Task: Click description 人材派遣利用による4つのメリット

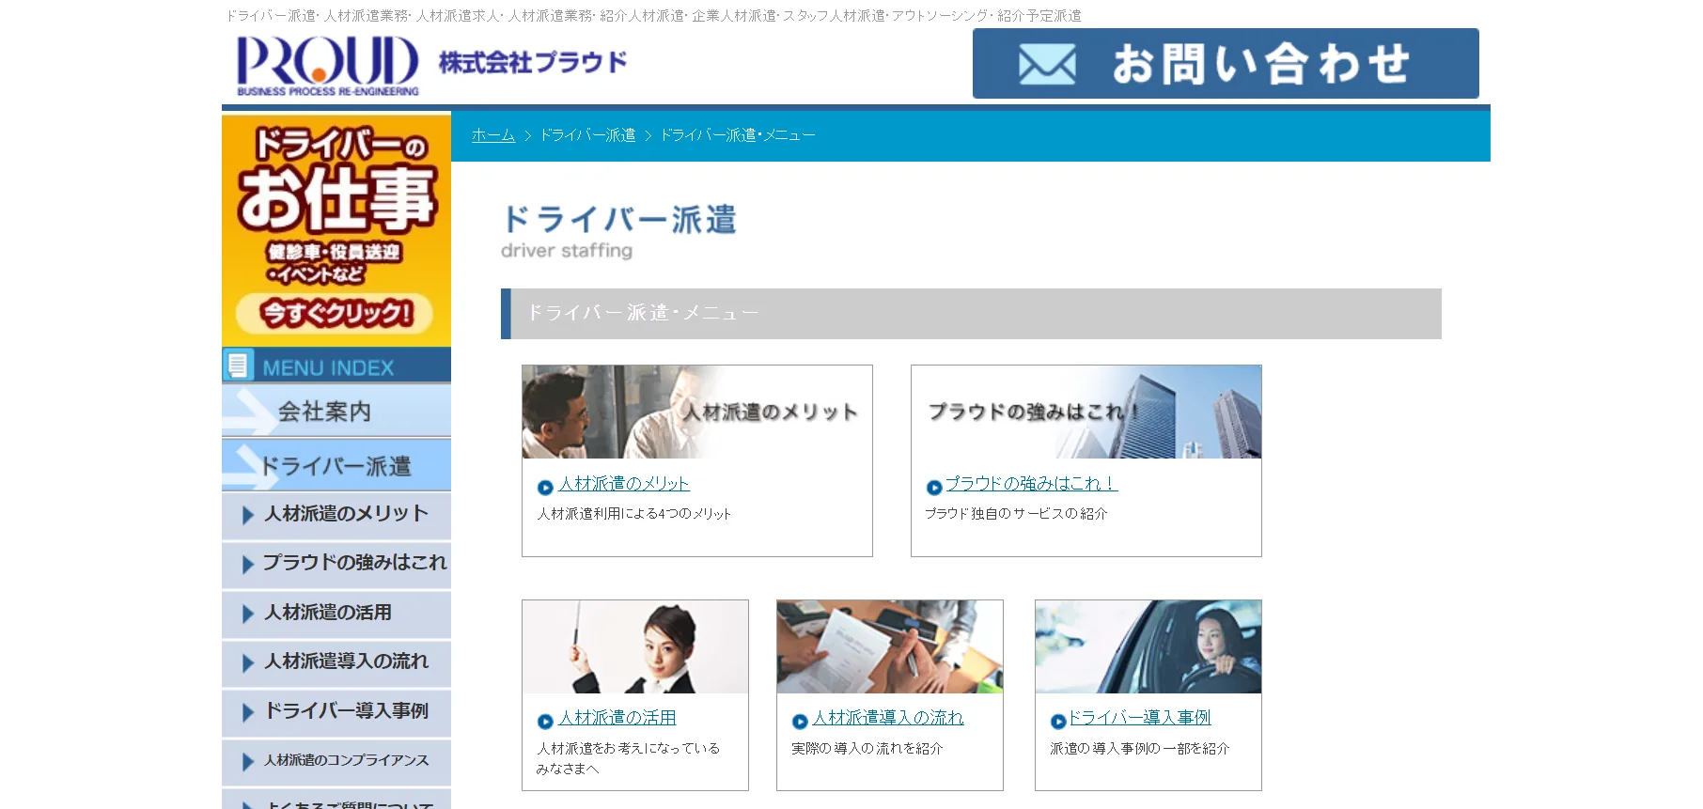Action: click(634, 514)
